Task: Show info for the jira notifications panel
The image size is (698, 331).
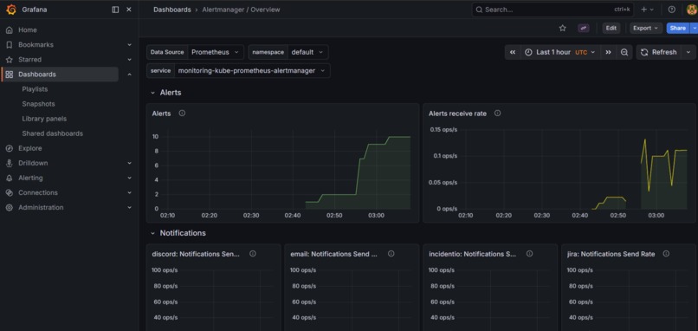Action: click(666, 254)
